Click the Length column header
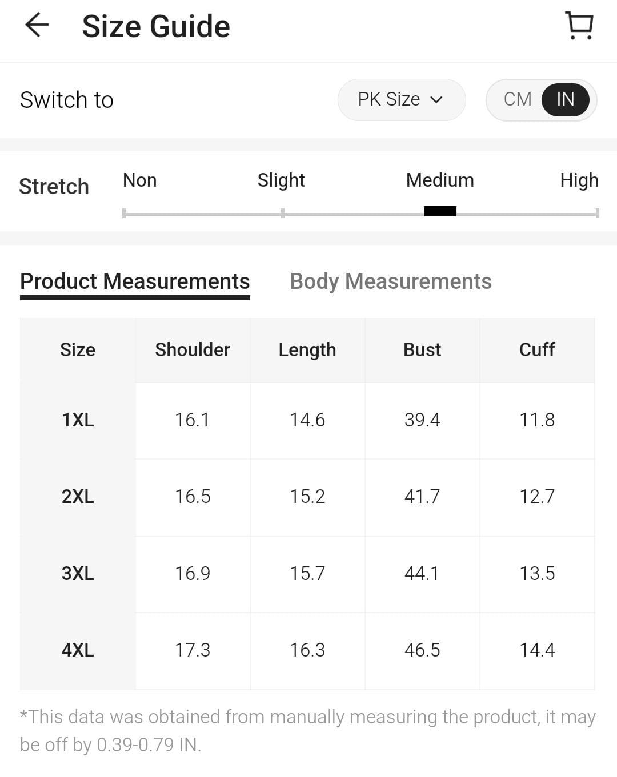 click(307, 349)
